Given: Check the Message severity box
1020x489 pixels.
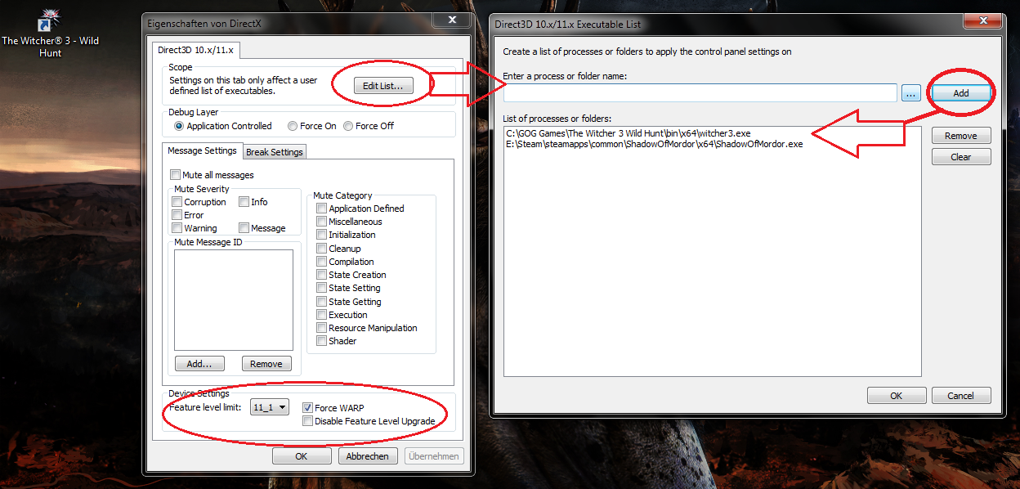Looking at the screenshot, I should click(x=244, y=228).
